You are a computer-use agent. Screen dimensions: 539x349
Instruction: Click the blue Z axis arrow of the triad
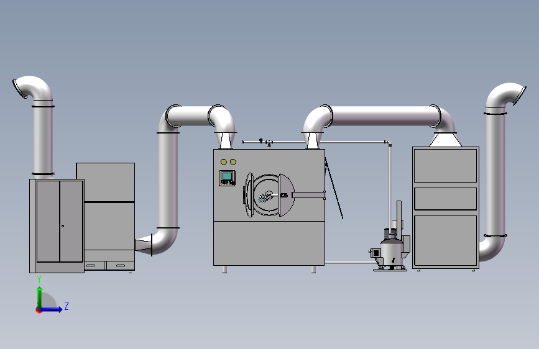(52, 309)
